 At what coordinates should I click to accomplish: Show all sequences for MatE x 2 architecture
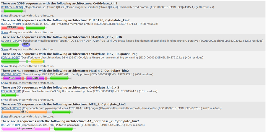point(4,83)
